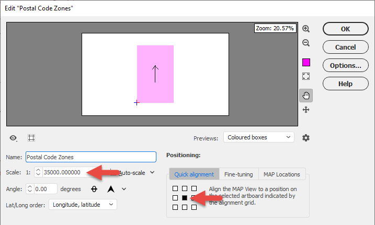This screenshot has height=225, width=375.
Task: Click the Lat/Long order: label
Action: click(x=25, y=205)
